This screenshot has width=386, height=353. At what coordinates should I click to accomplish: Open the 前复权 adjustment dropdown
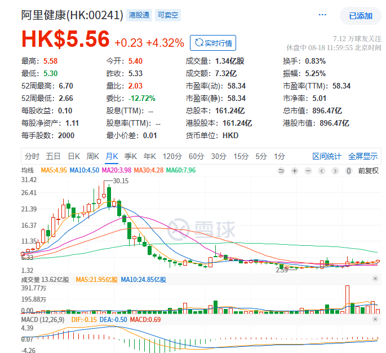[x=369, y=171]
